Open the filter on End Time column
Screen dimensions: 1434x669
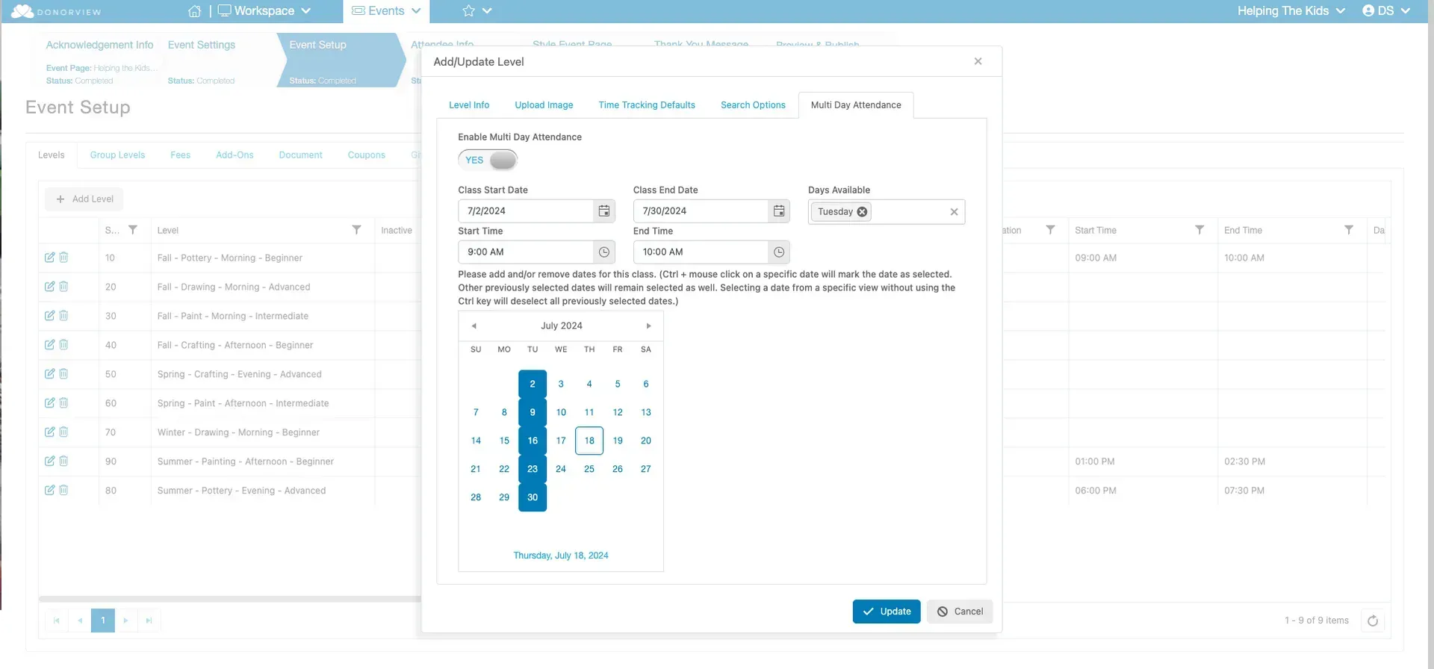coord(1348,230)
